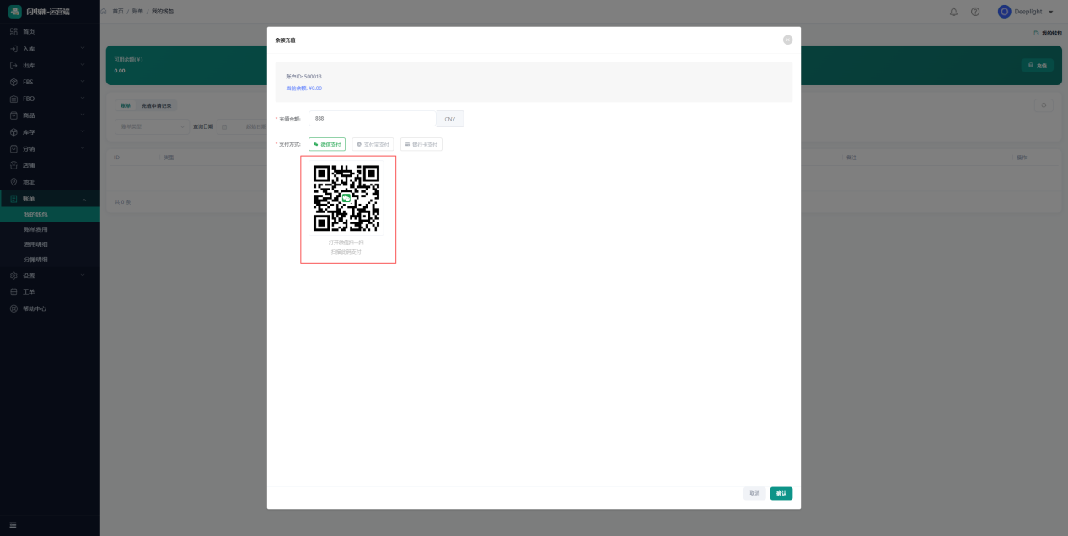Open the 帮助中心 help center icon

[x=13, y=308]
